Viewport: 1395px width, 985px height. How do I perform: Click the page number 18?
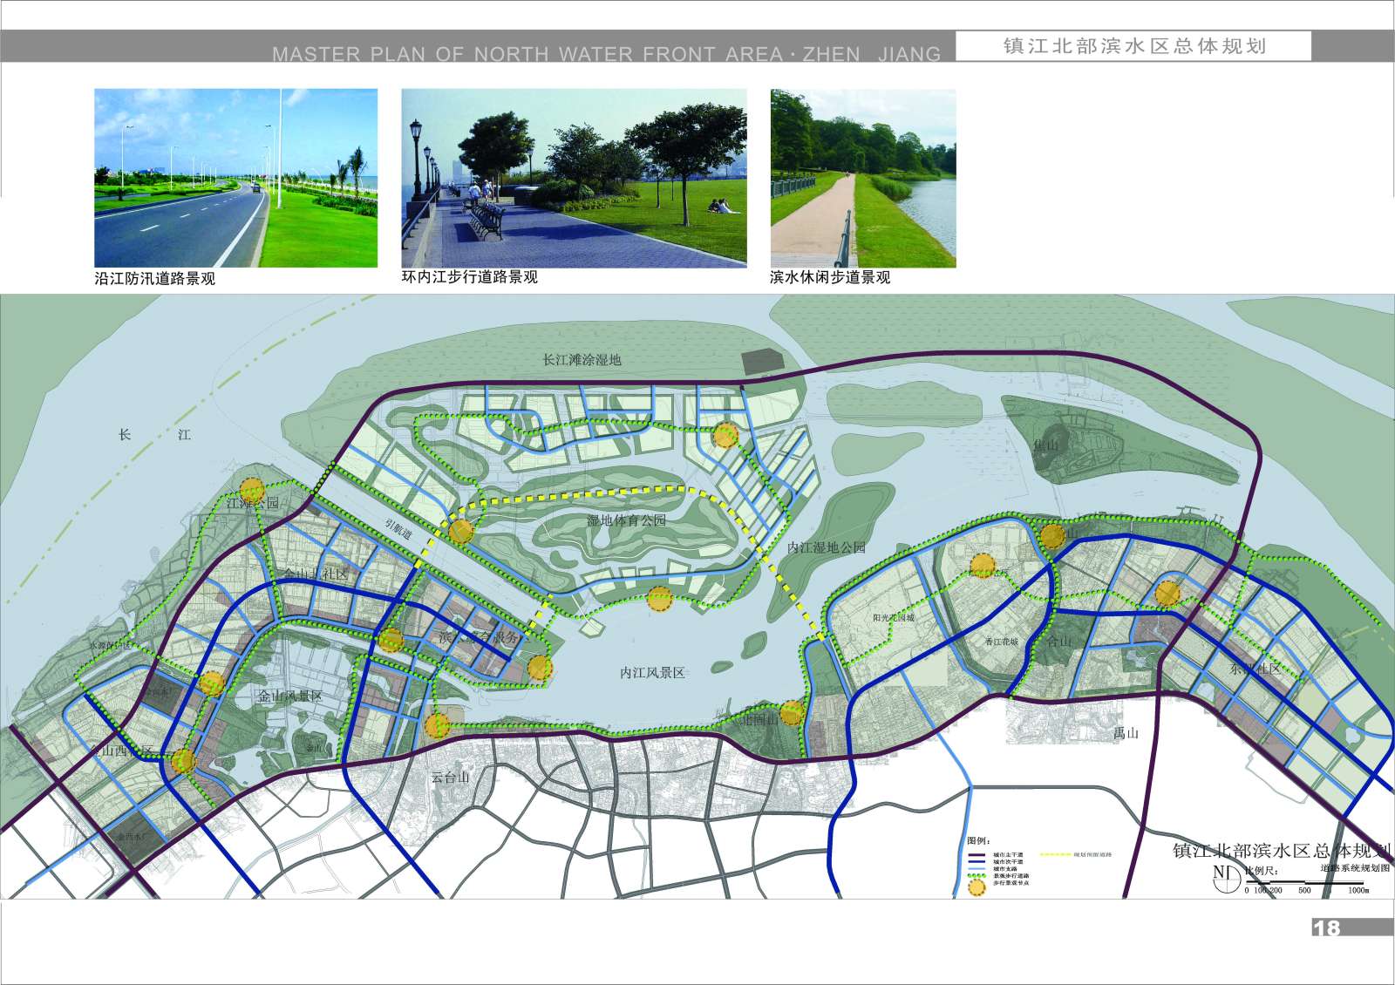(1326, 928)
